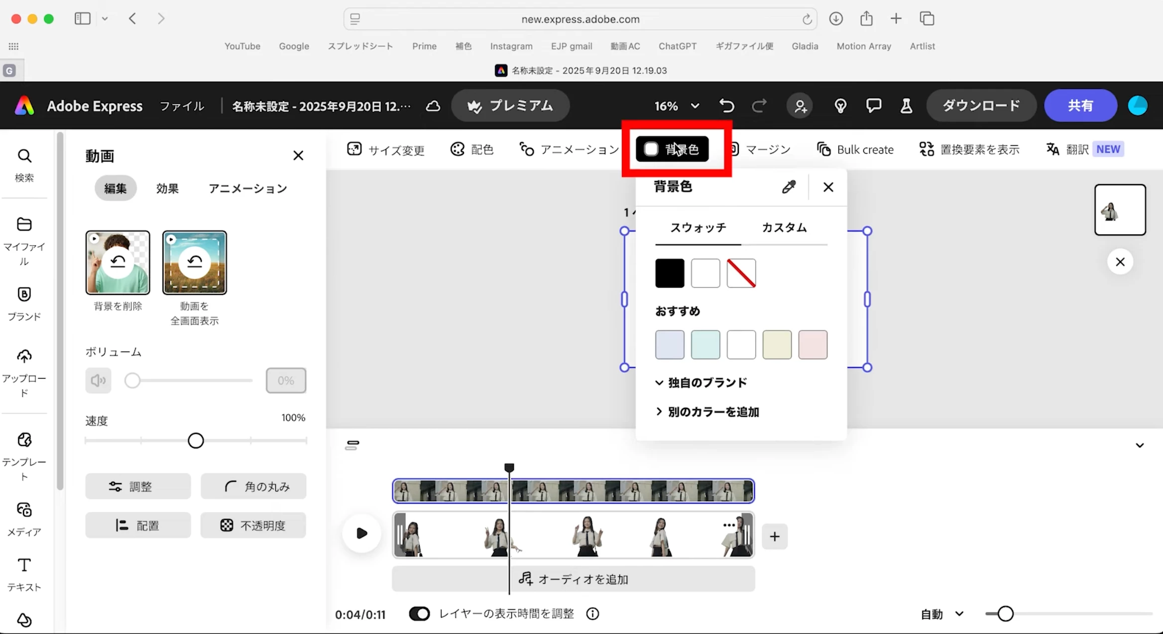Image resolution: width=1163 pixels, height=634 pixels.
Task: Open the scene options three-dot menu
Action: pos(729,525)
